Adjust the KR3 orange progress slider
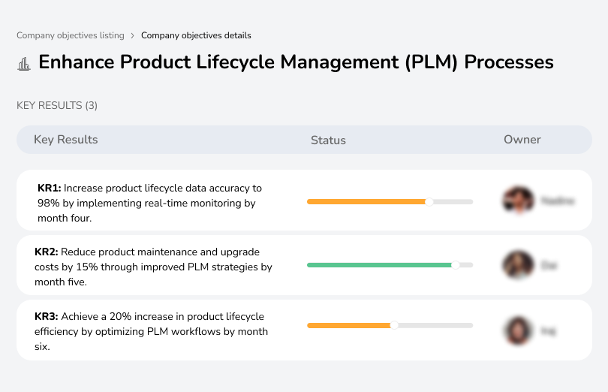This screenshot has height=392, width=608. point(394,325)
